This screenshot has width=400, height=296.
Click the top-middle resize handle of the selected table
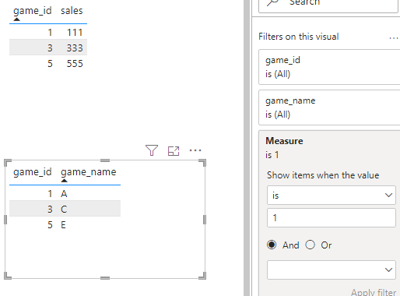click(105, 160)
